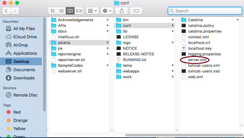
Task: Select the LICENSE file
Action: point(144,37)
